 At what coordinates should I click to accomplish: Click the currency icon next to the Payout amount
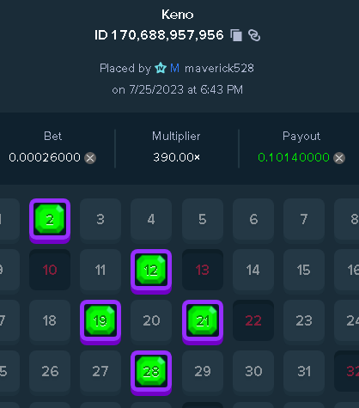[339, 158]
